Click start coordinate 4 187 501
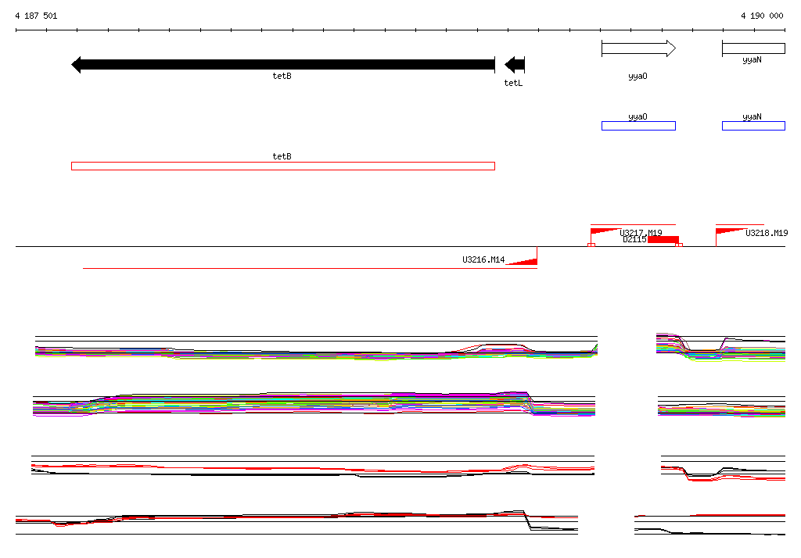801x558 pixels. pos(36,16)
